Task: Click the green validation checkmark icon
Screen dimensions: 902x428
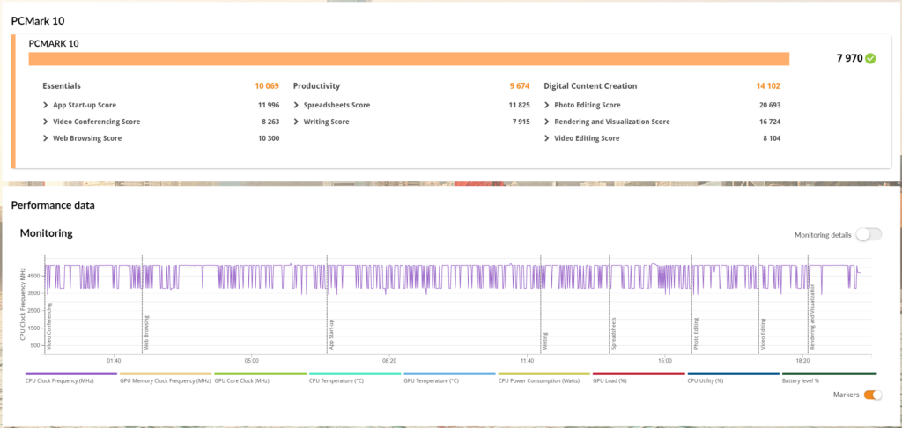Action: click(x=870, y=59)
